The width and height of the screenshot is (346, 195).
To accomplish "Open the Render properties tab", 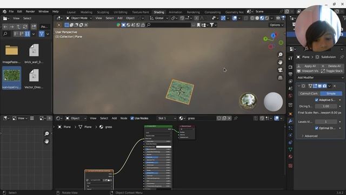I will click(x=290, y=67).
